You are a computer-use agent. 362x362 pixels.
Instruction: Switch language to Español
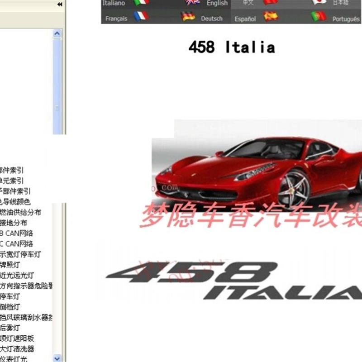[x=245, y=19]
